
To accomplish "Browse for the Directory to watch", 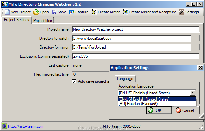I will click(195, 38).
